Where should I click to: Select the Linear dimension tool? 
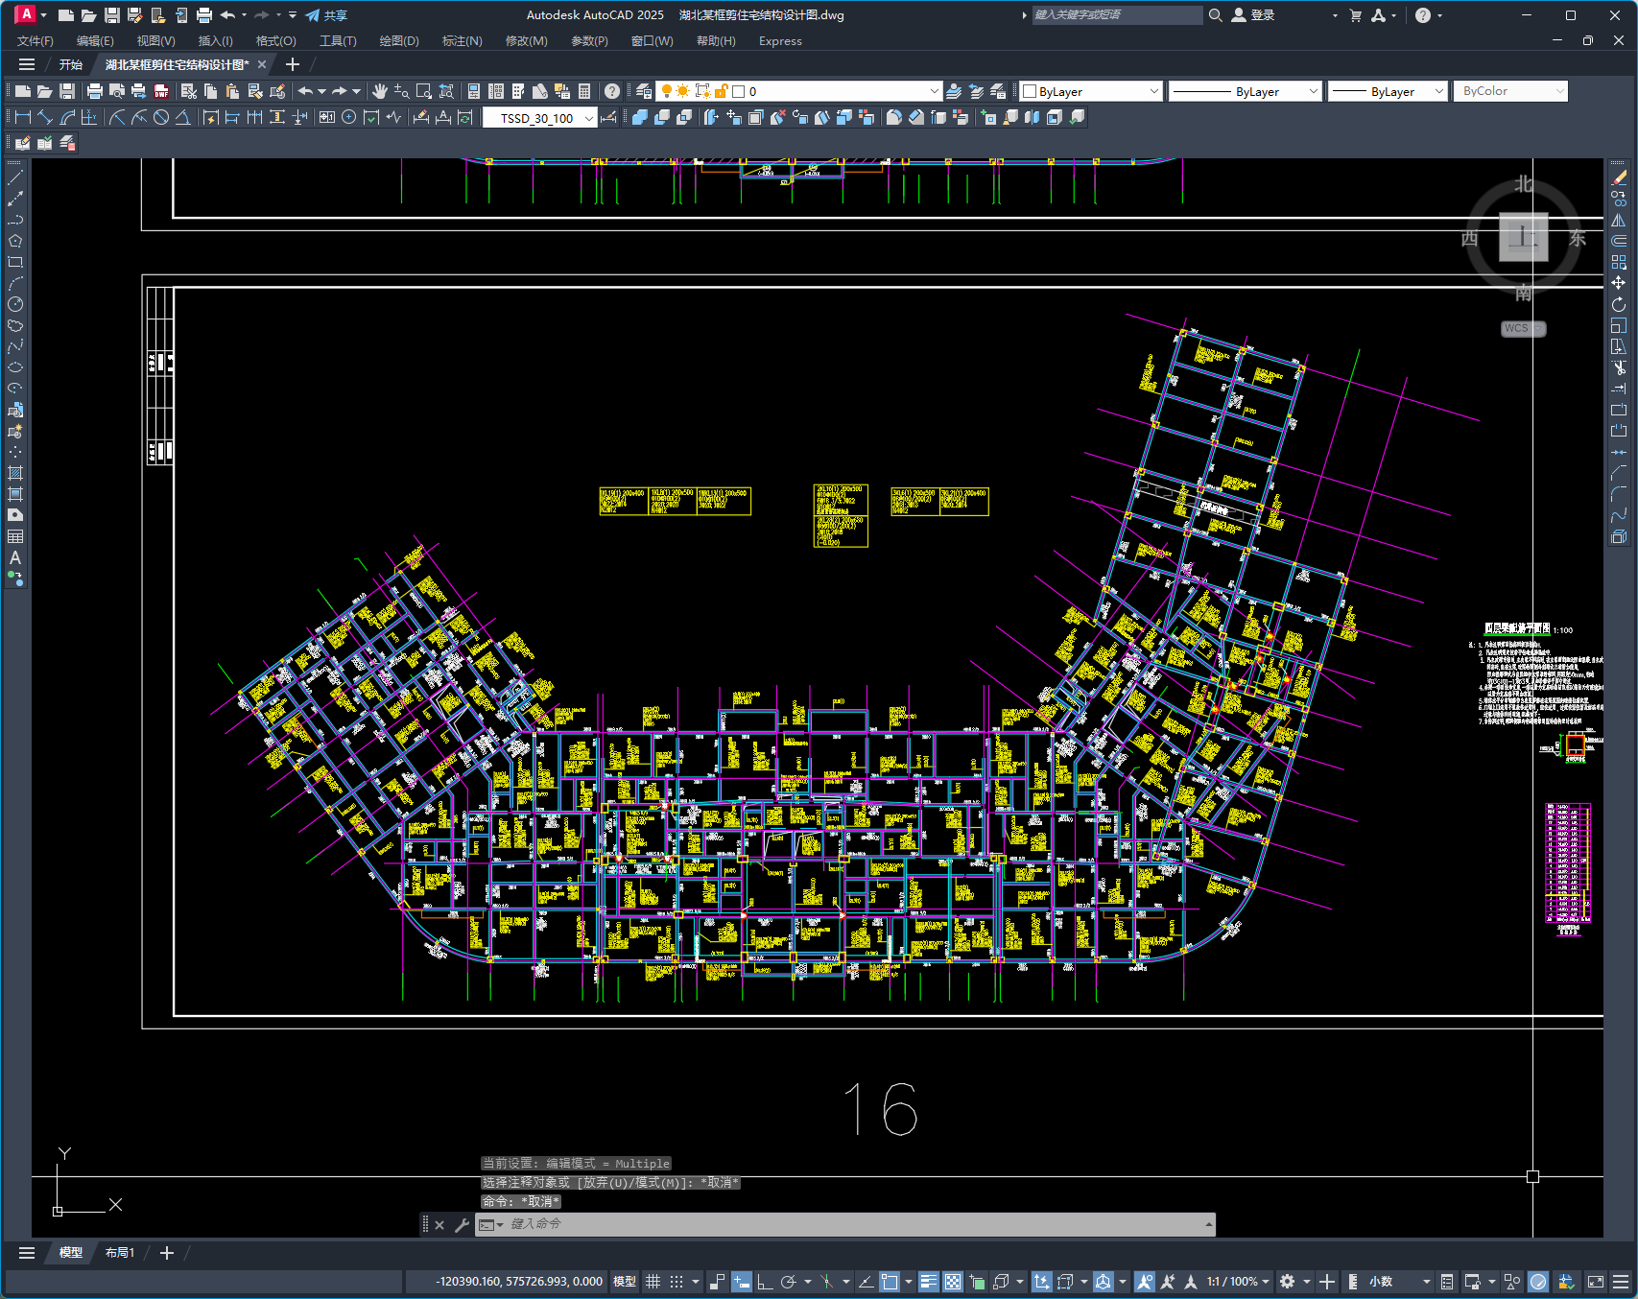coord(23,117)
